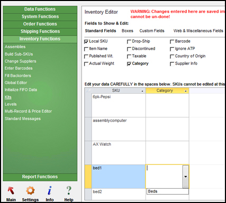Click the Main red arrow icon
The image size is (226, 203).
pyautogui.click(x=11, y=191)
